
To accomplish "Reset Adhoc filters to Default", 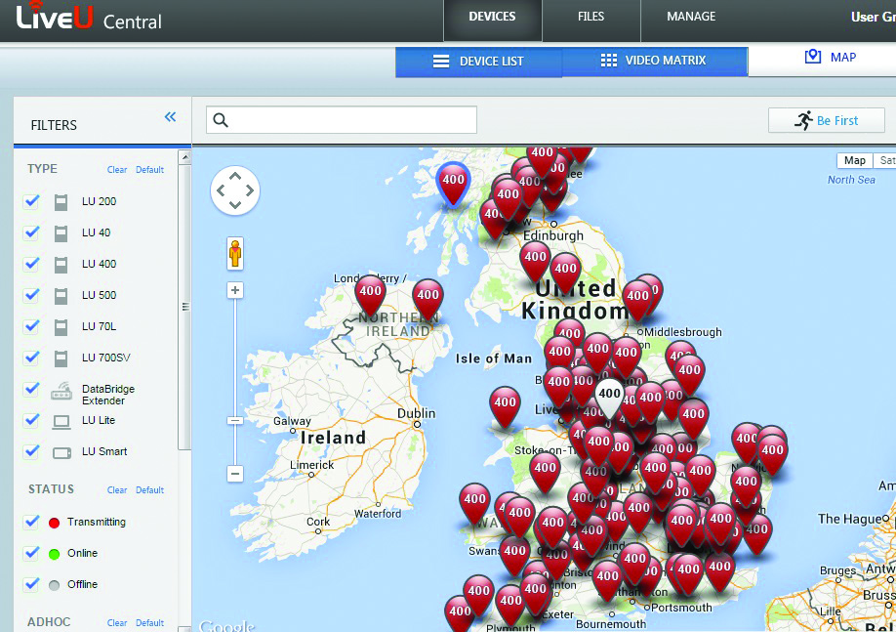I will click(149, 623).
